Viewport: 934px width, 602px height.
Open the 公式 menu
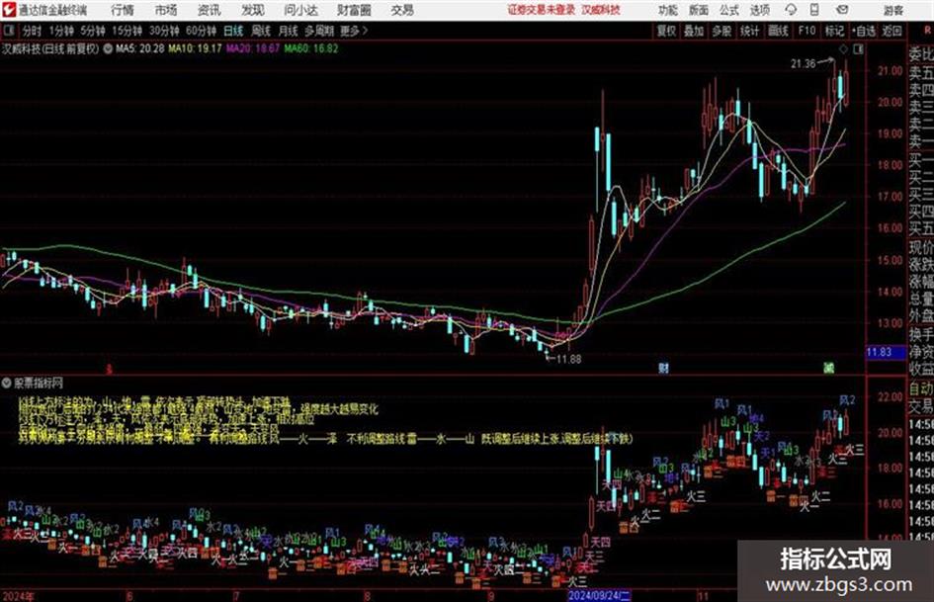tap(729, 10)
